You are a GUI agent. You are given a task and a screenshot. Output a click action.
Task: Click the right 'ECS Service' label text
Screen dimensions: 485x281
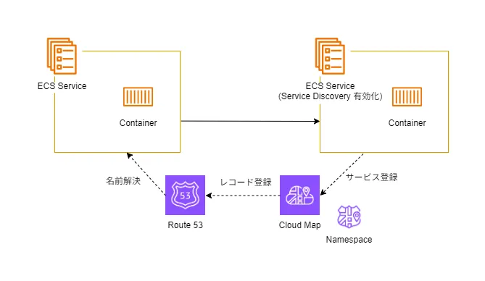[330, 86]
